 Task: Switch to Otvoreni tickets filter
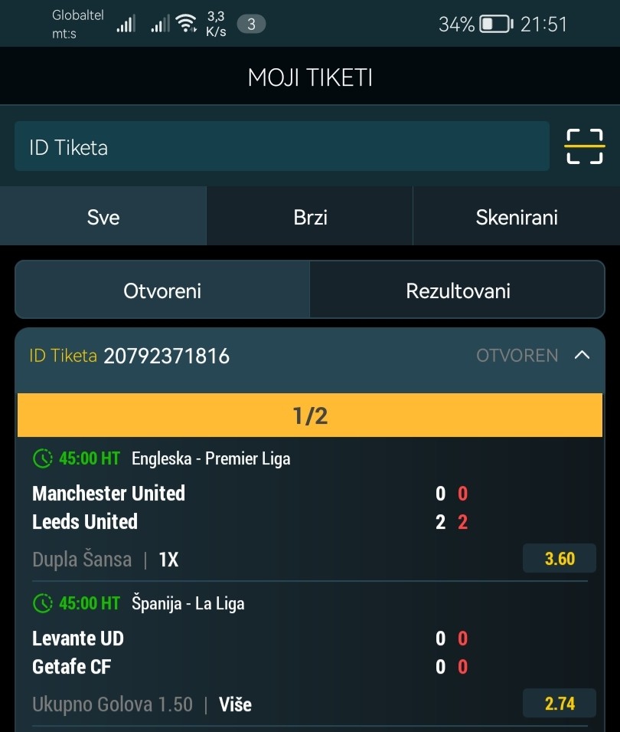[x=162, y=291]
